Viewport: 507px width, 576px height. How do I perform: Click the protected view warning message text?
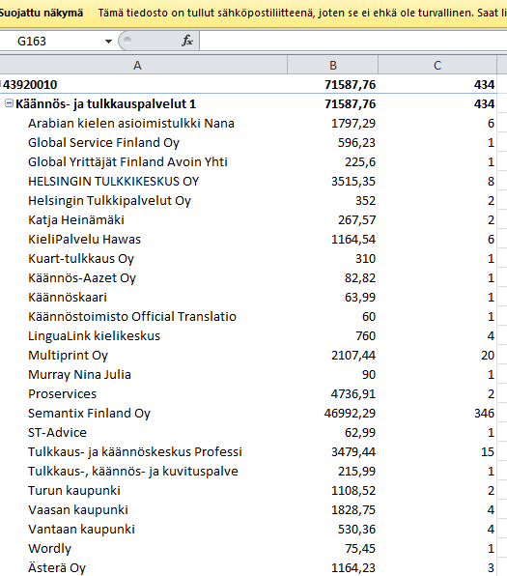pos(302,14)
